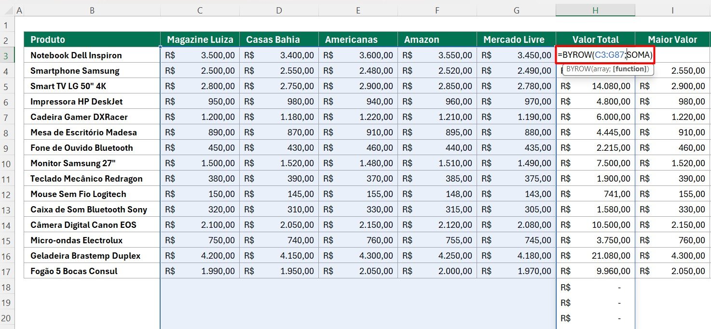Select Caixa de Som Bluetooth Sony cell
Viewport: 711px width, 329px height.
(92, 209)
